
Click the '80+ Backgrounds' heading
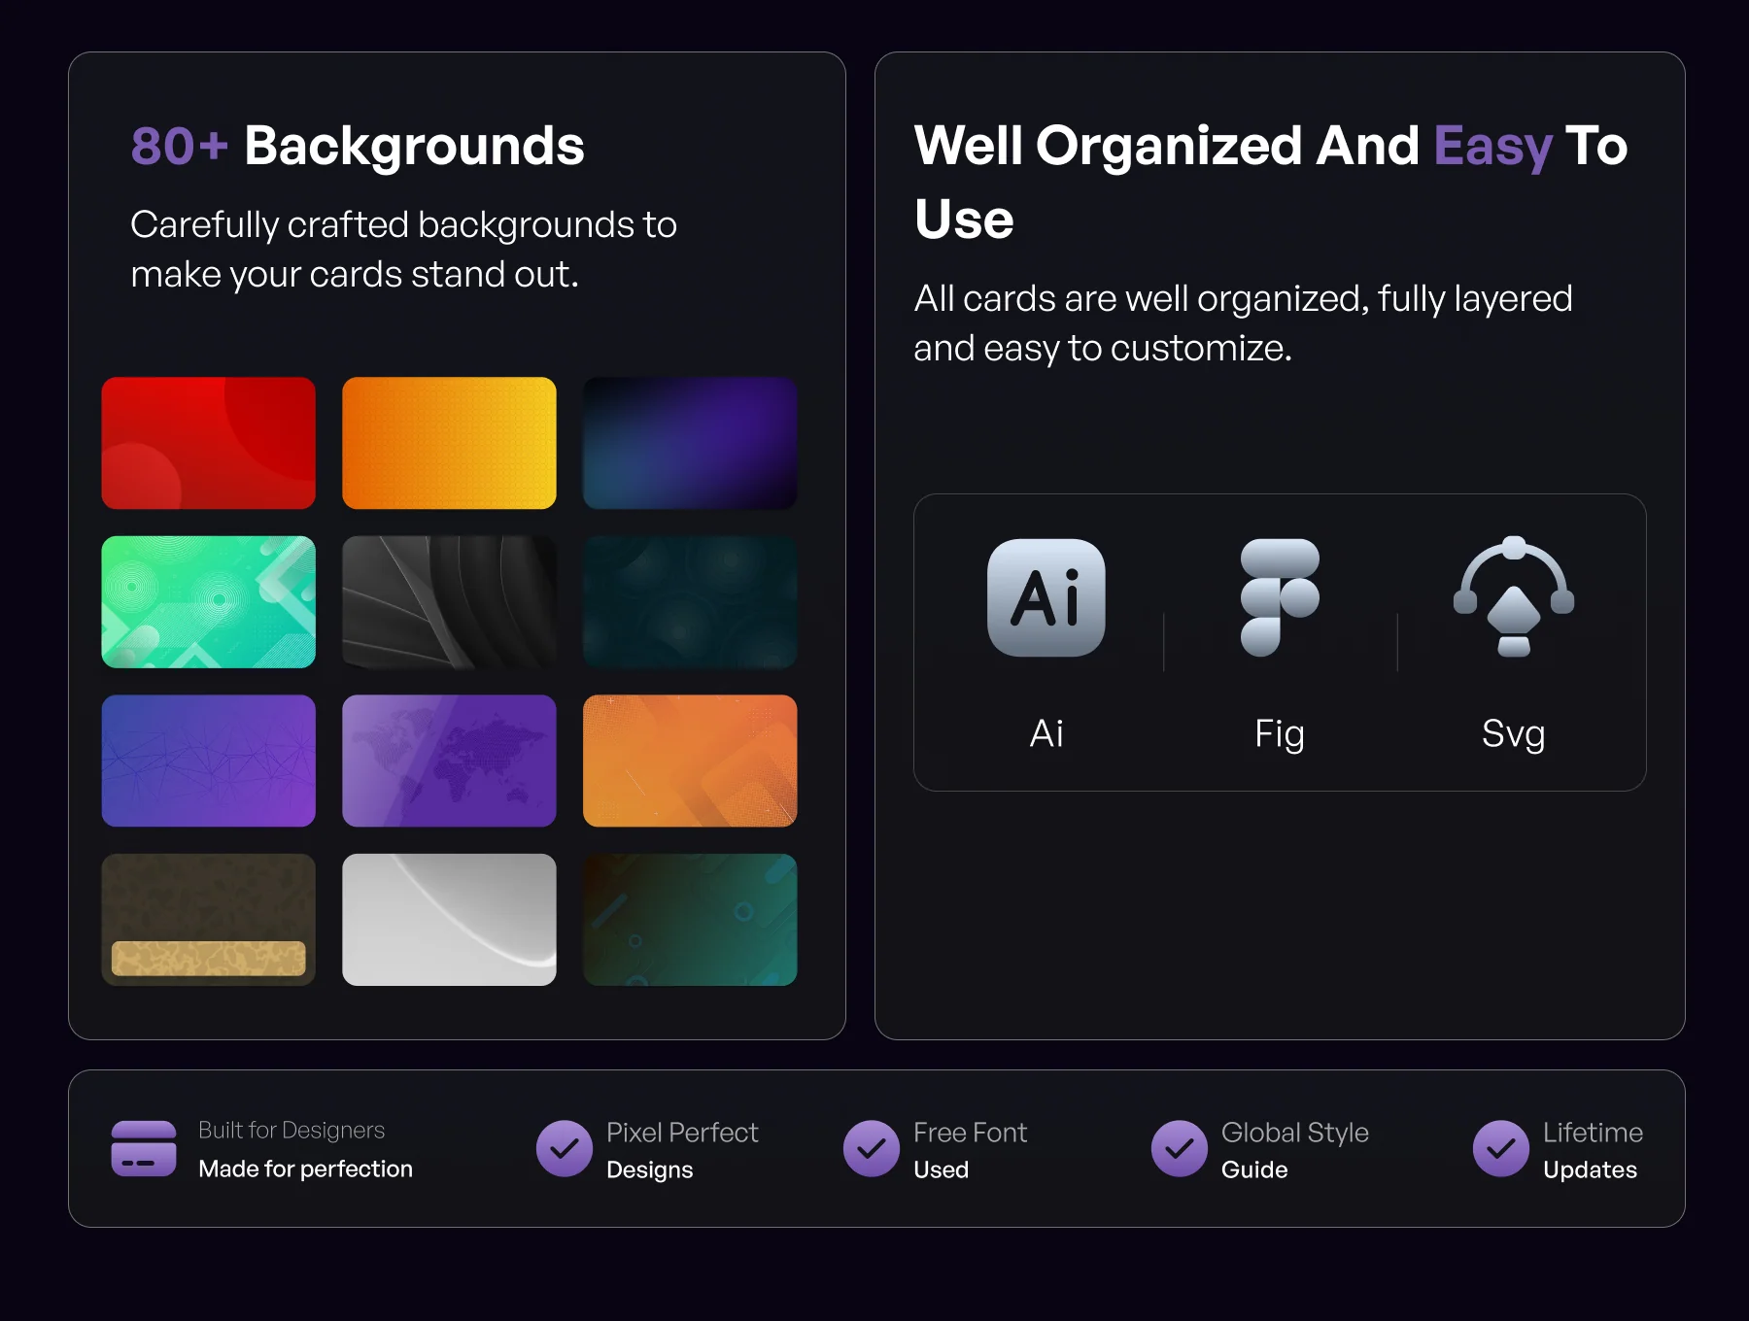coord(358,147)
